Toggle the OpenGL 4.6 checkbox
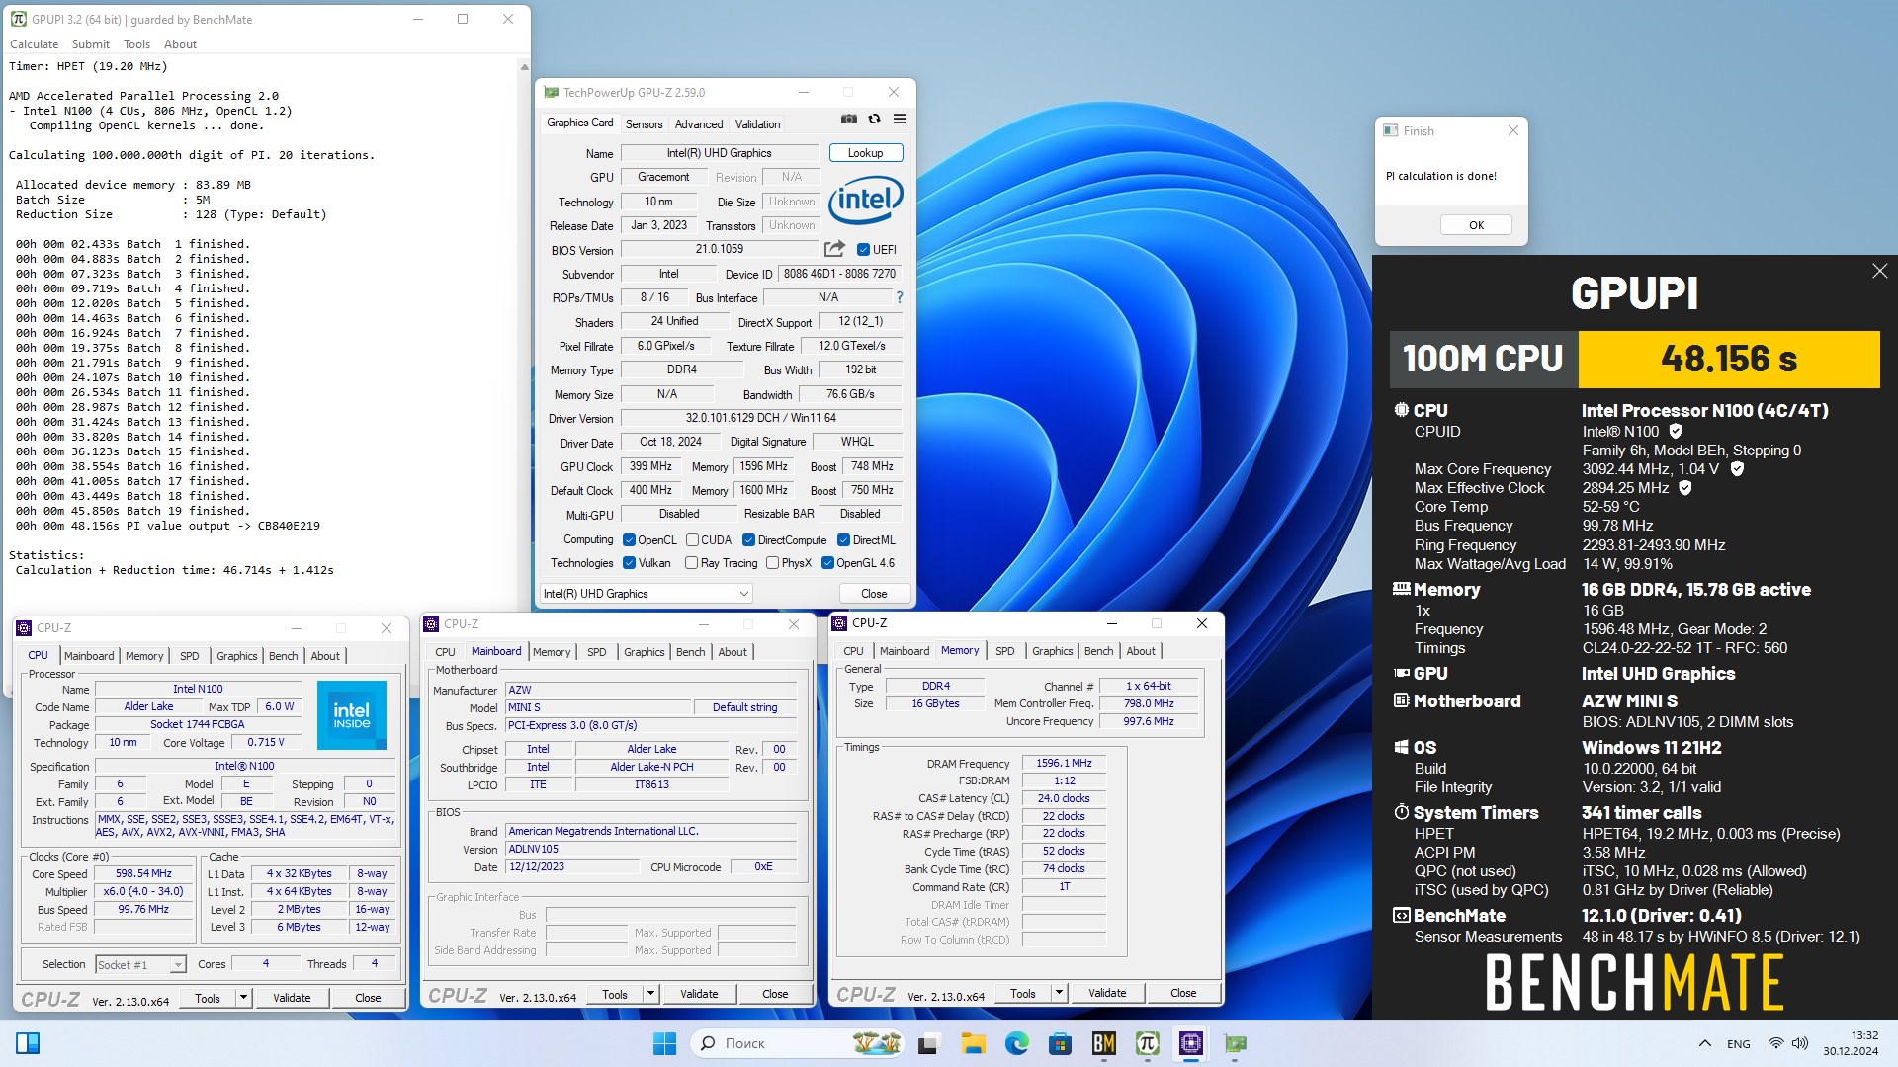 pyautogui.click(x=827, y=563)
